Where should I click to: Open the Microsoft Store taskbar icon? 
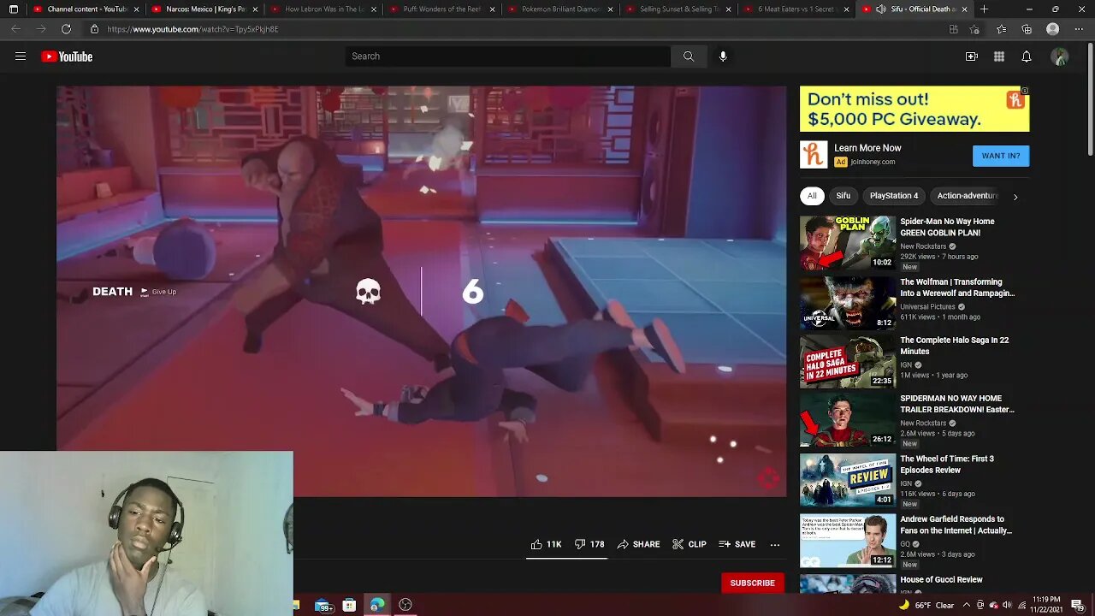(349, 605)
